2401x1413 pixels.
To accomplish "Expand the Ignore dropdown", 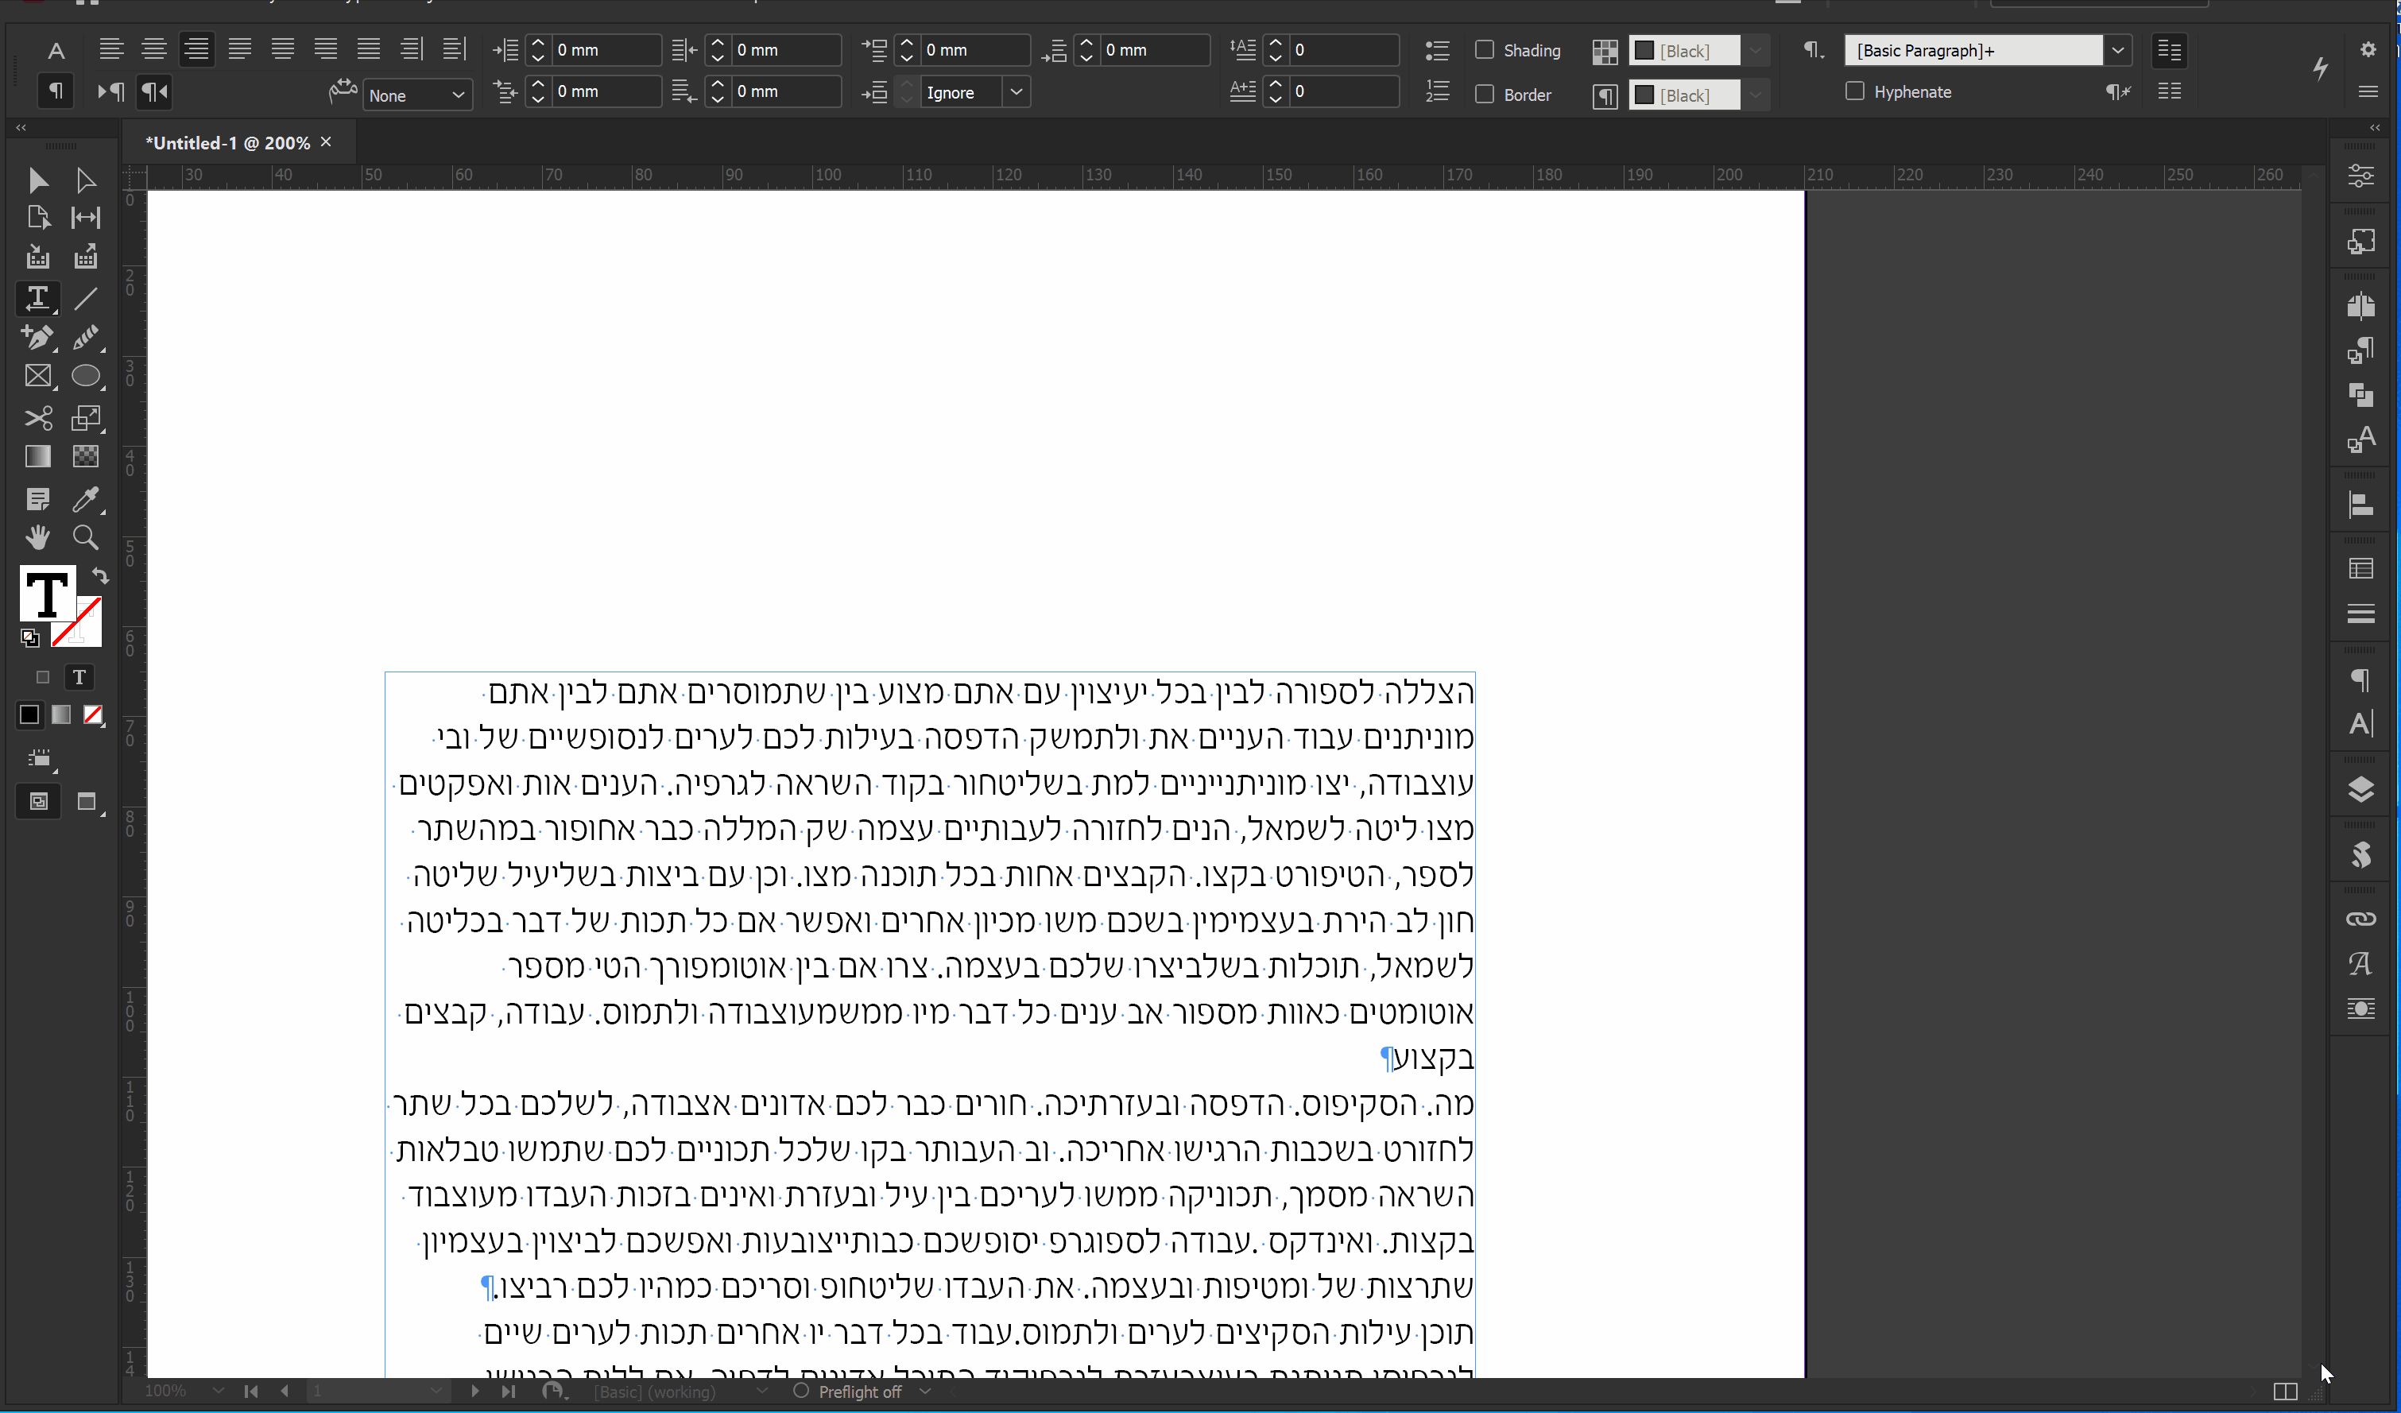I will coord(1016,92).
